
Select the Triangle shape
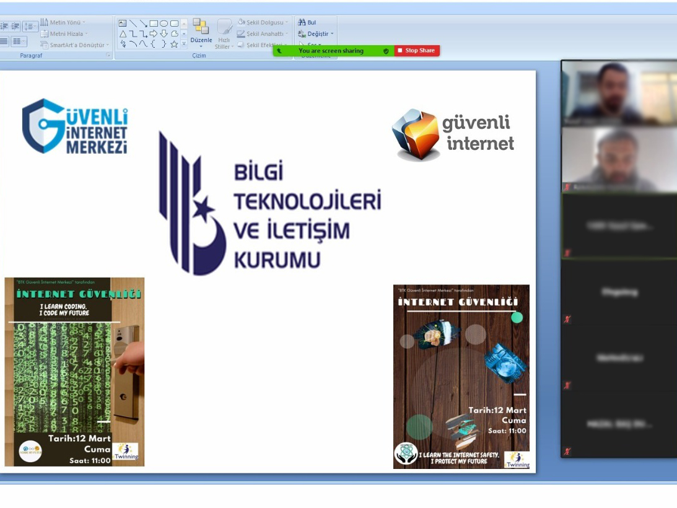[123, 33]
